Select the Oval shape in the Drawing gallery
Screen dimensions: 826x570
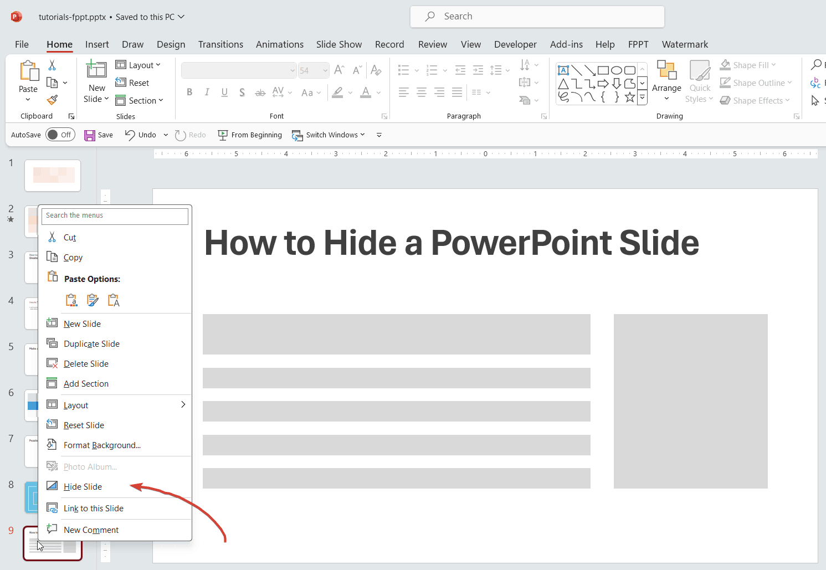coord(617,70)
